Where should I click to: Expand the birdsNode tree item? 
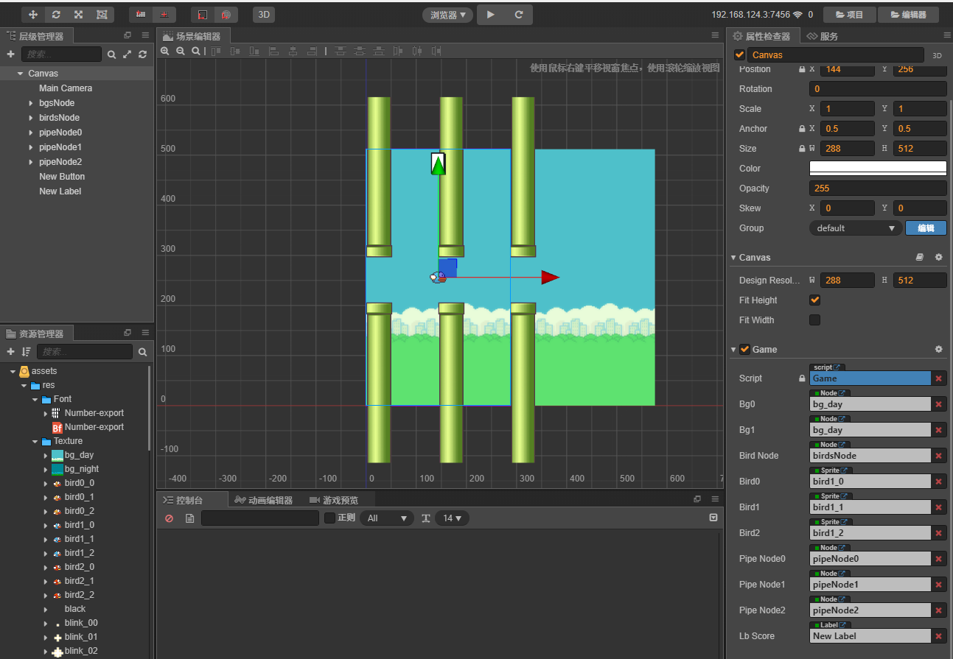click(x=30, y=118)
